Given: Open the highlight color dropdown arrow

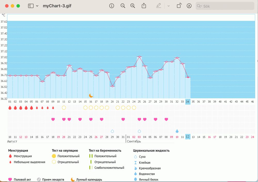Looking at the screenshot, I should click(168, 6).
